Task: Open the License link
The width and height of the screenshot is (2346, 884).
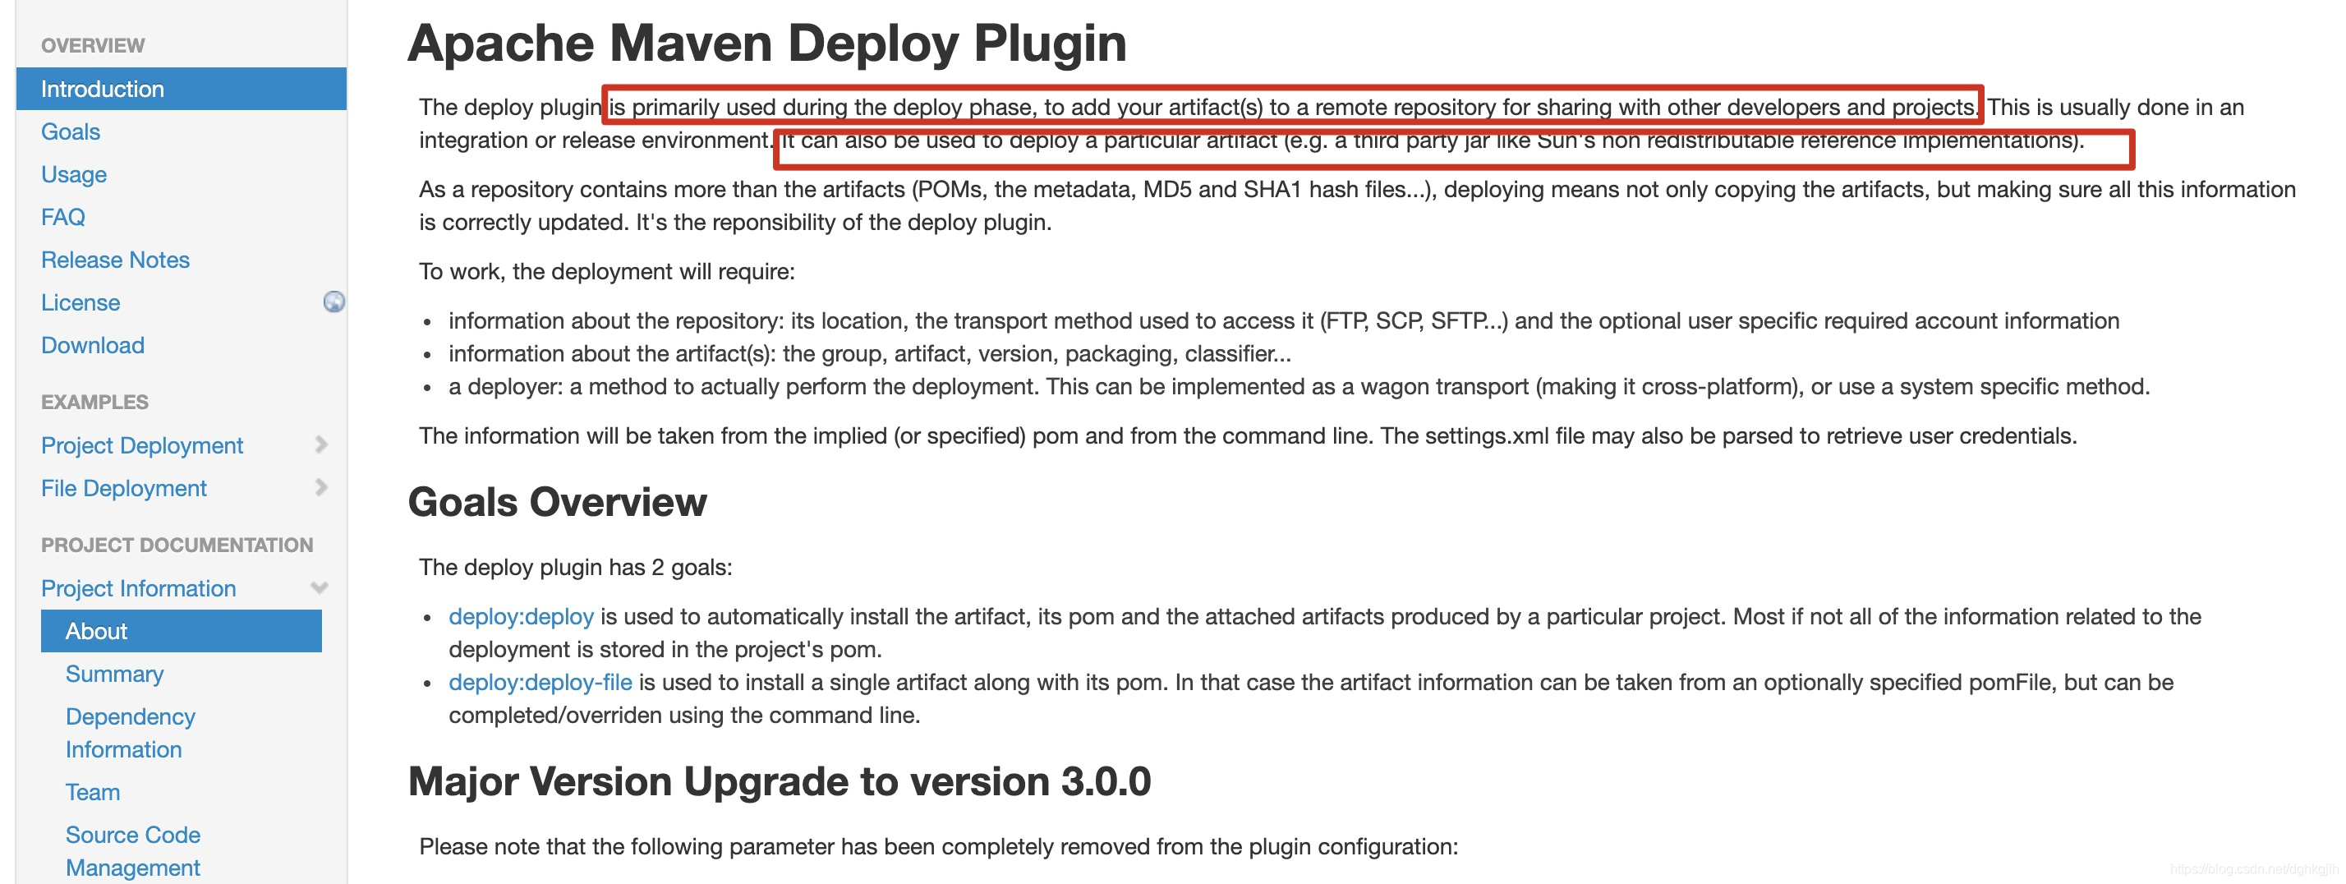Action: coord(80,302)
